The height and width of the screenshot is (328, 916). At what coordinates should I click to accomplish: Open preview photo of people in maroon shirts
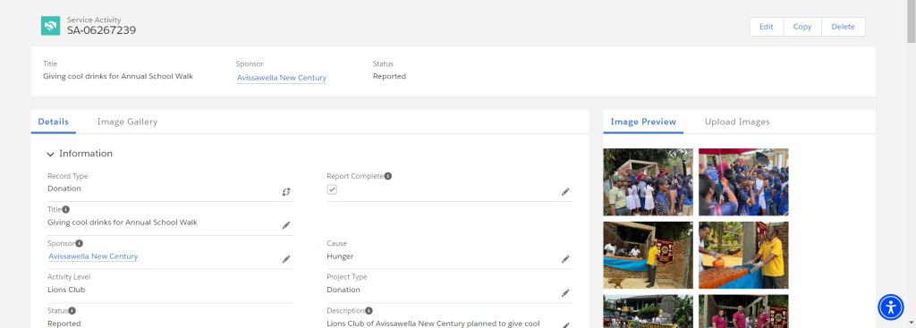coord(743,311)
